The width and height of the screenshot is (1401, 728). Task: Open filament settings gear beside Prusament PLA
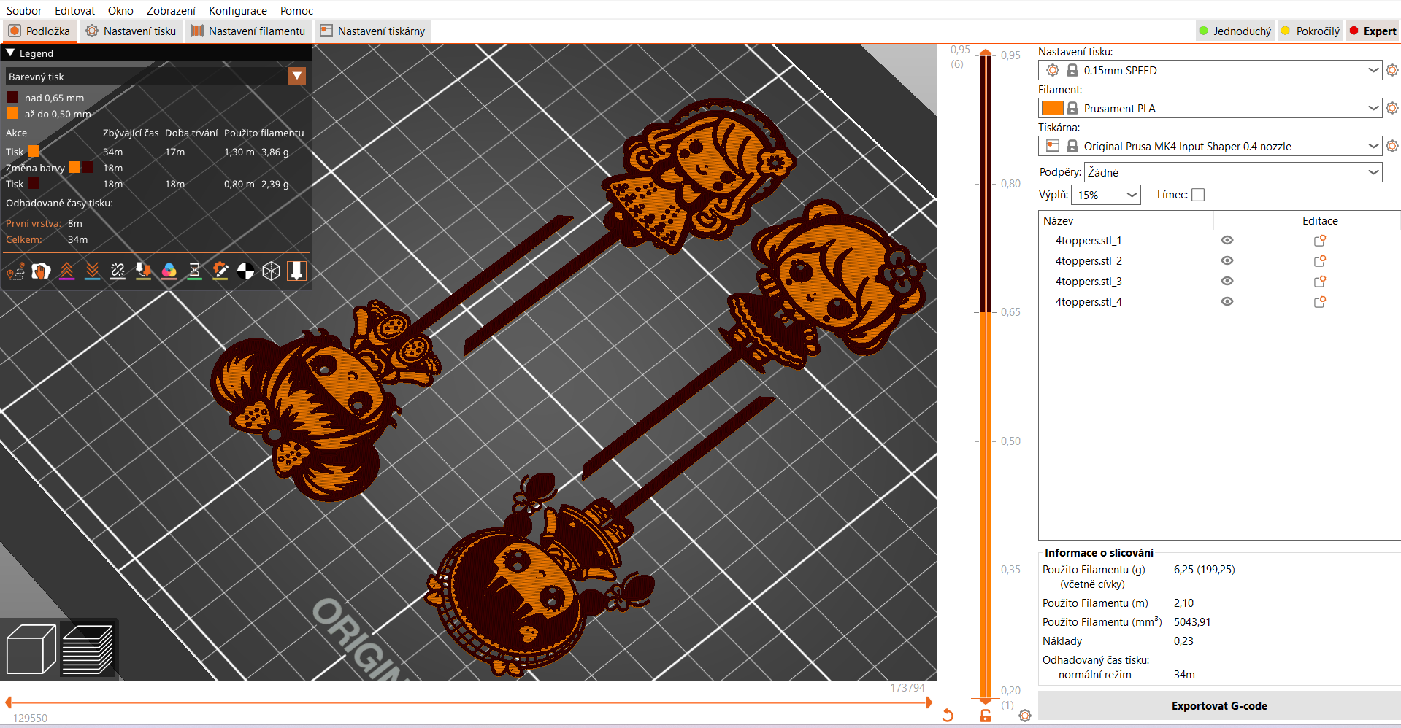pos(1392,108)
